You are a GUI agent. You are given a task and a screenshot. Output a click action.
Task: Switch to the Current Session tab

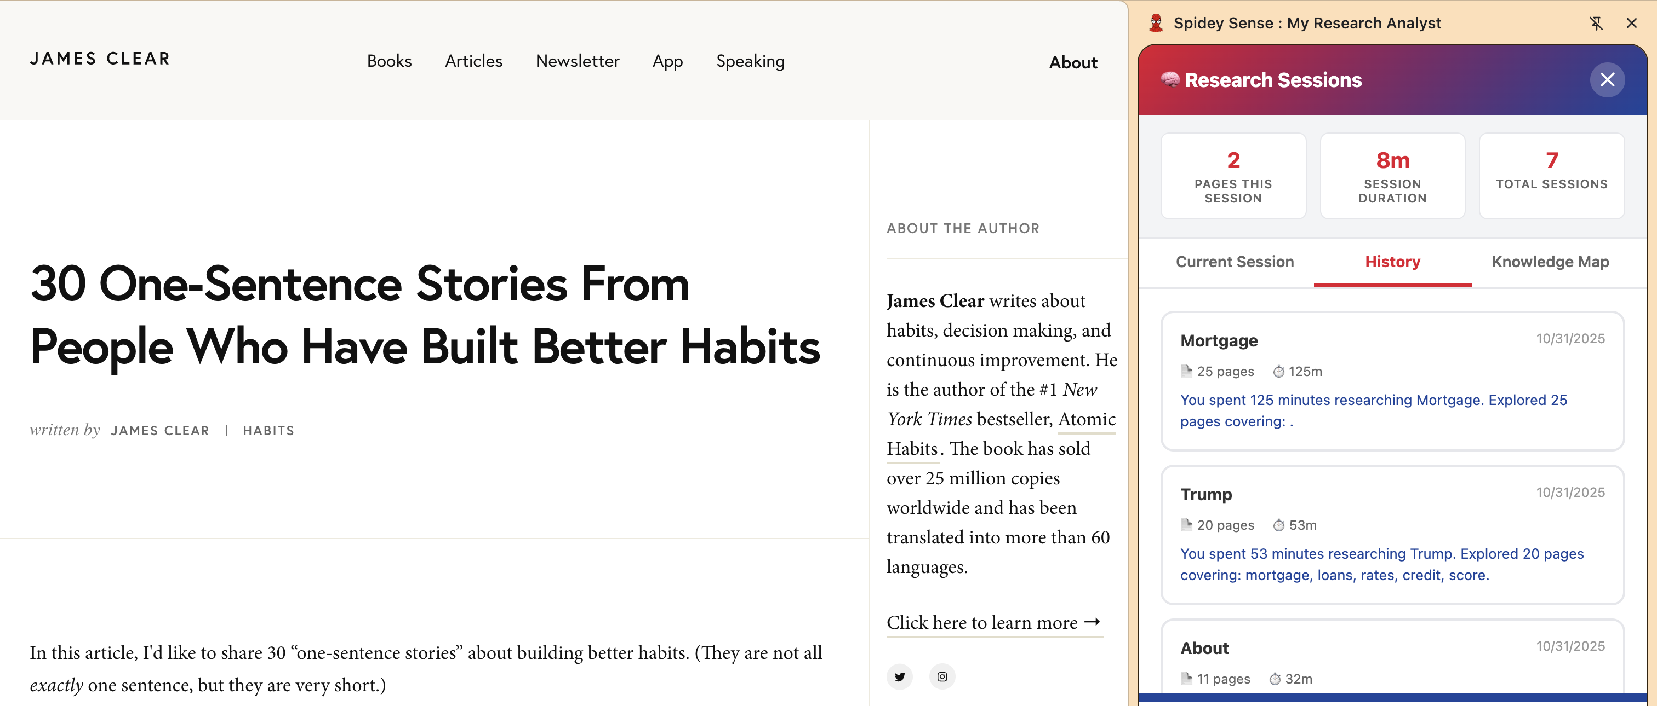click(1235, 262)
